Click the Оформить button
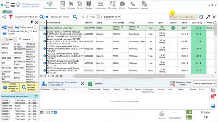 point(95,84)
